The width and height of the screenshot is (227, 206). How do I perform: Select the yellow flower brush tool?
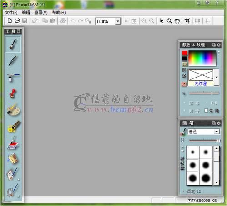(14, 127)
